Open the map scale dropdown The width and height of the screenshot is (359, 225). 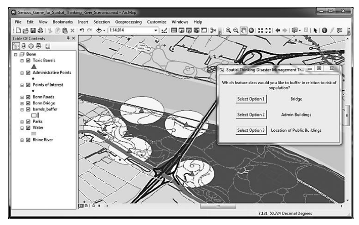[156, 31]
